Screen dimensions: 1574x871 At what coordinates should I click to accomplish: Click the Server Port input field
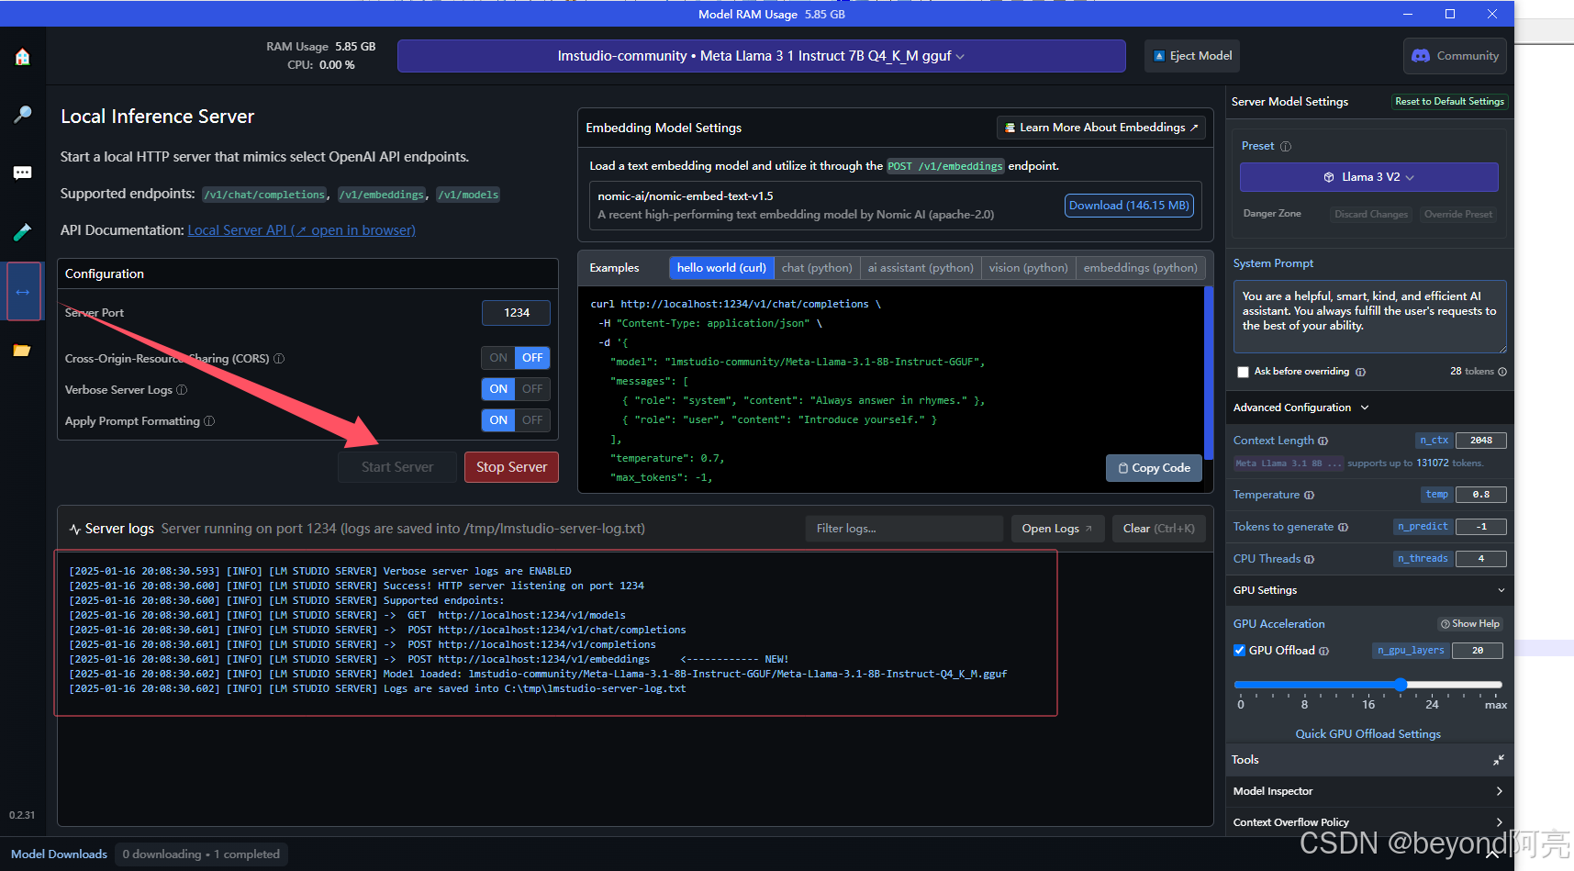click(516, 313)
